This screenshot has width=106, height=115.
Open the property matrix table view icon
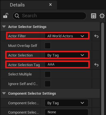coord(94,16)
